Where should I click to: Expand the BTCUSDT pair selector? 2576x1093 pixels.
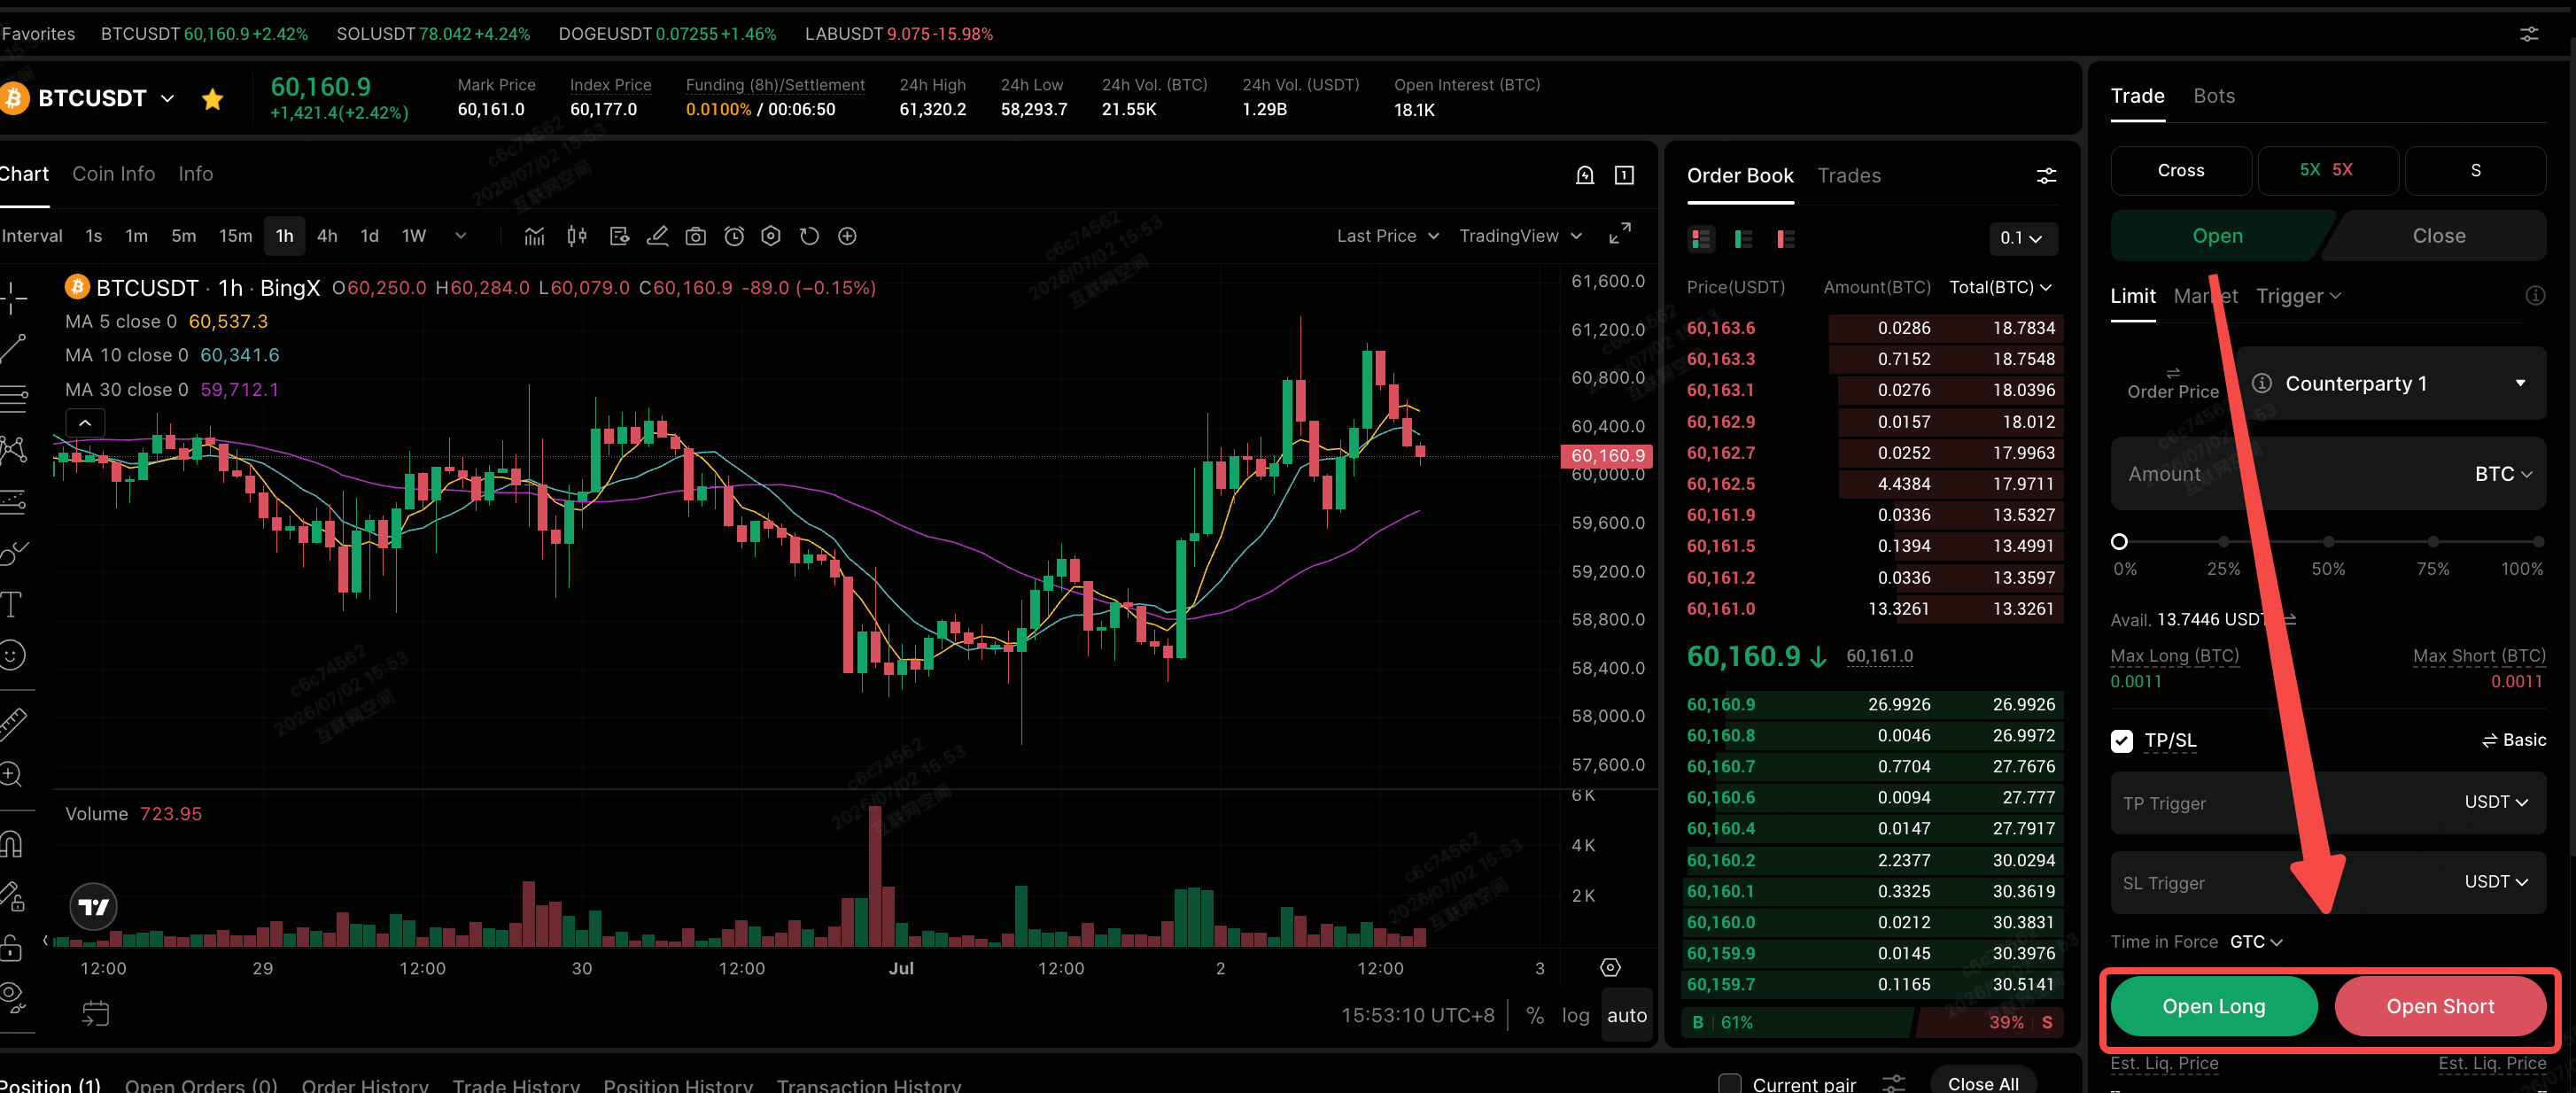pyautogui.click(x=167, y=99)
